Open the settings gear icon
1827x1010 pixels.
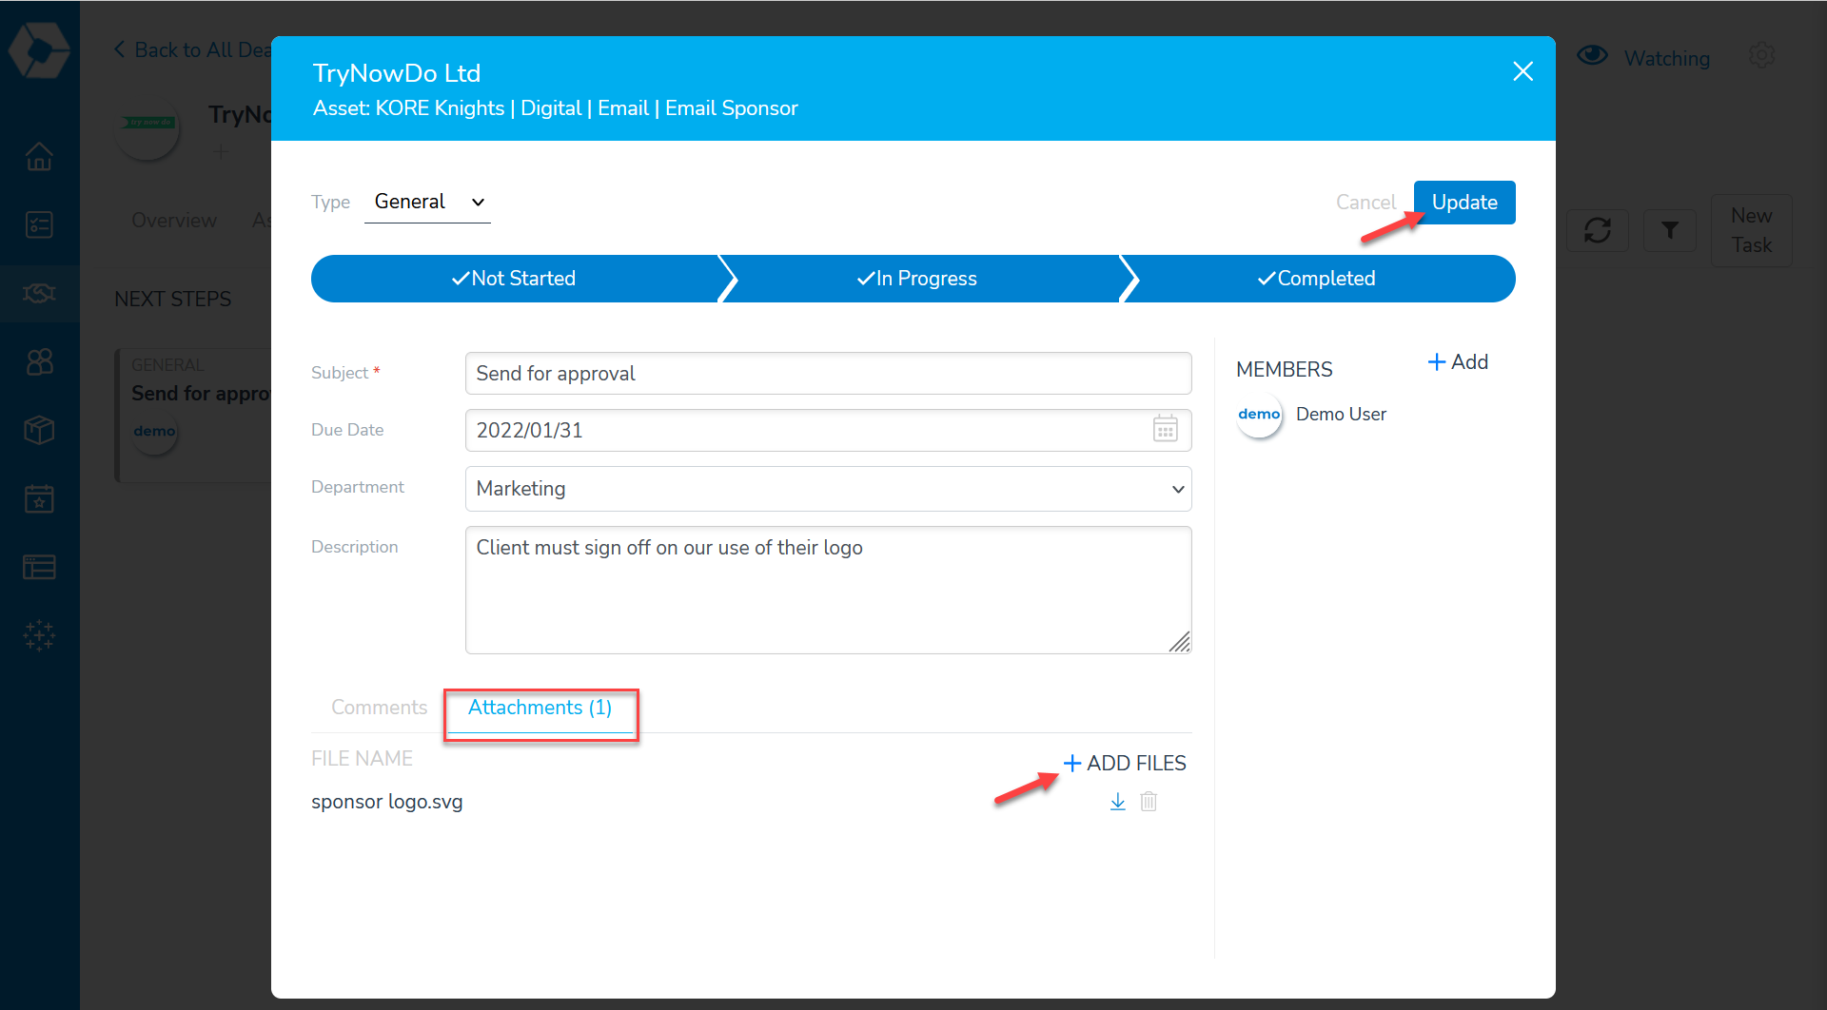(x=1761, y=55)
